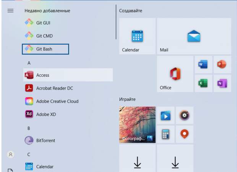The height and width of the screenshot is (172, 237).
Task: Click the letter B group header
Action: (x=29, y=128)
